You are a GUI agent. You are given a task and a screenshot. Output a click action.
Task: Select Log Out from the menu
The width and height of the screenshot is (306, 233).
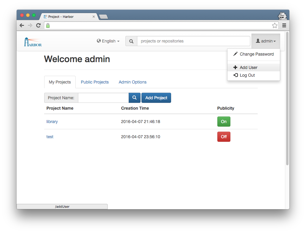254,75
